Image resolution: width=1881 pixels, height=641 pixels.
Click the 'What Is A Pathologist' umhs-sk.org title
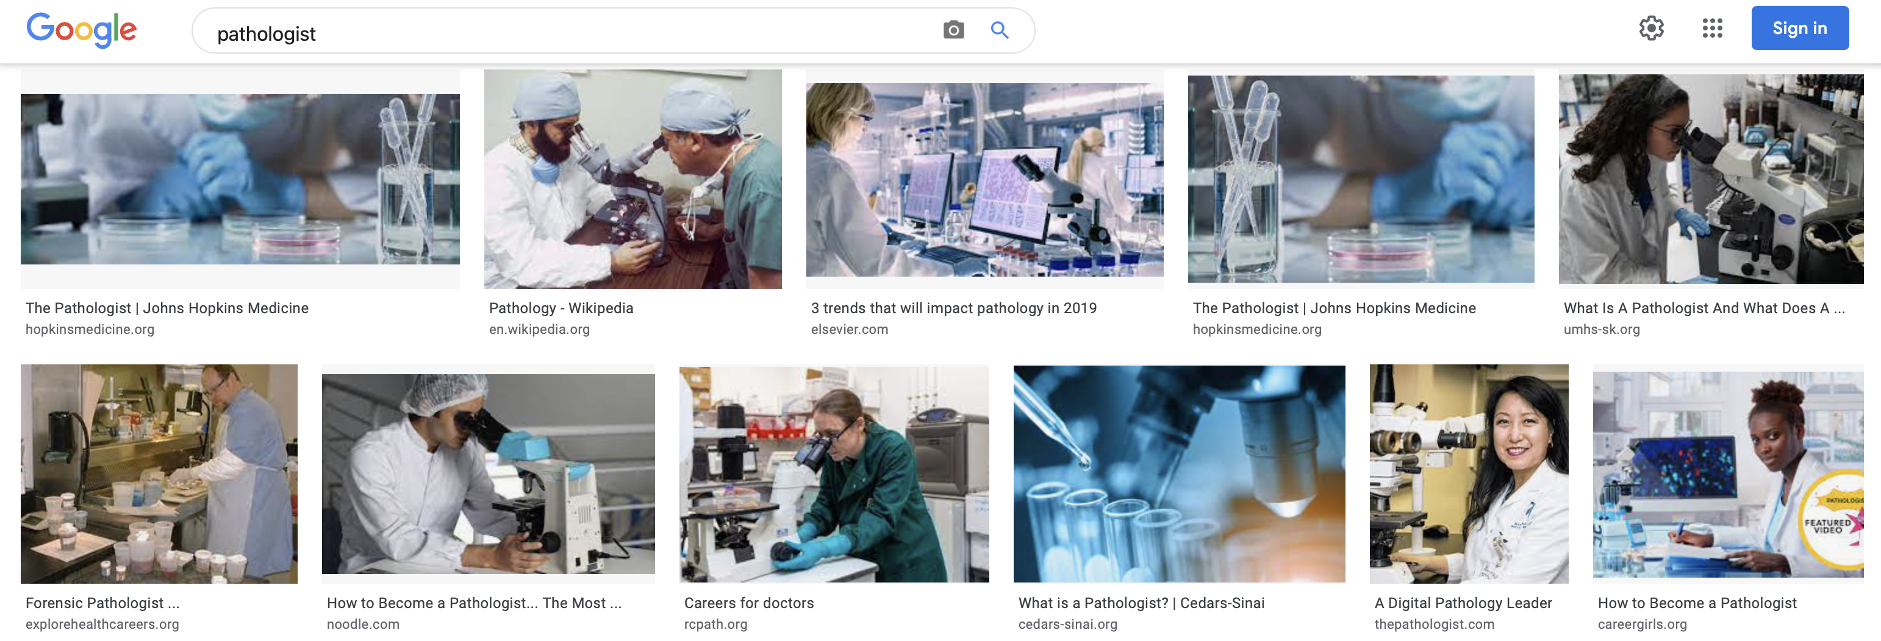pyautogui.click(x=1704, y=308)
